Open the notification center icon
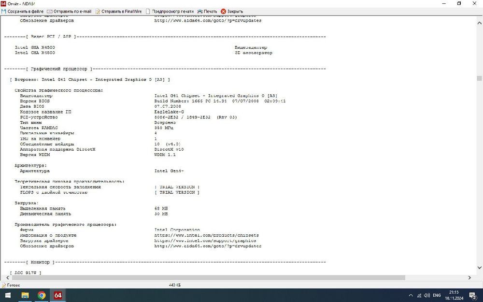The height and width of the screenshot is (302, 483). (473, 295)
